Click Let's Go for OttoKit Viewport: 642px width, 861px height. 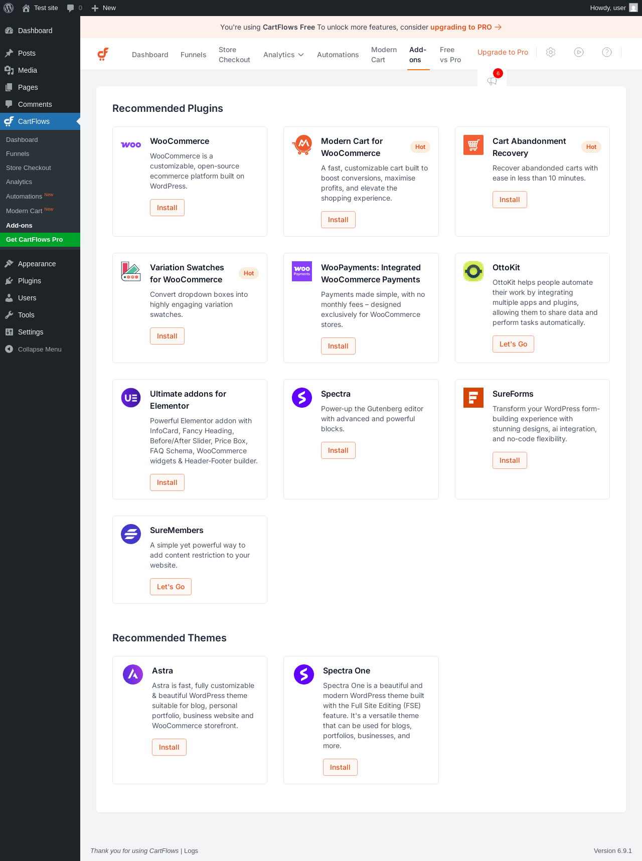pyautogui.click(x=513, y=344)
